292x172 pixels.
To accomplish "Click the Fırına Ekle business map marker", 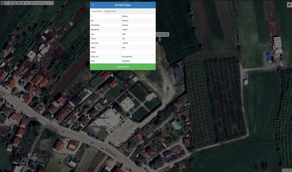I will [x=39, y=118].
